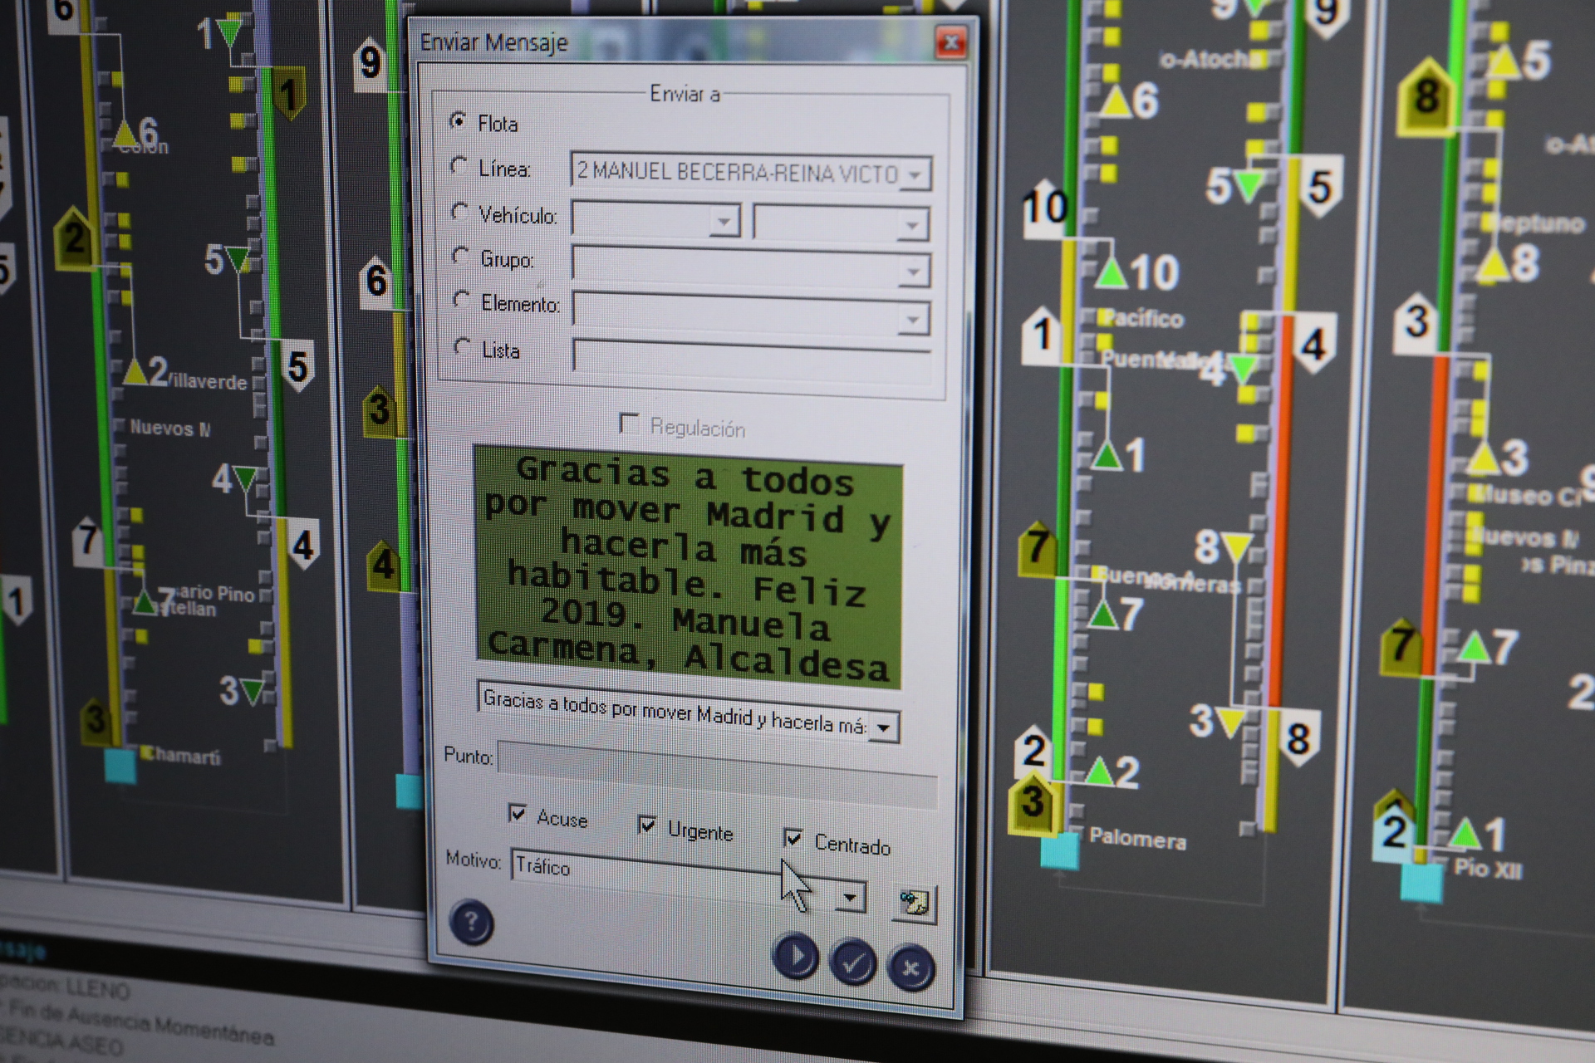The width and height of the screenshot is (1595, 1063).
Task: Uncheck the Urgente checkbox
Action: click(647, 825)
